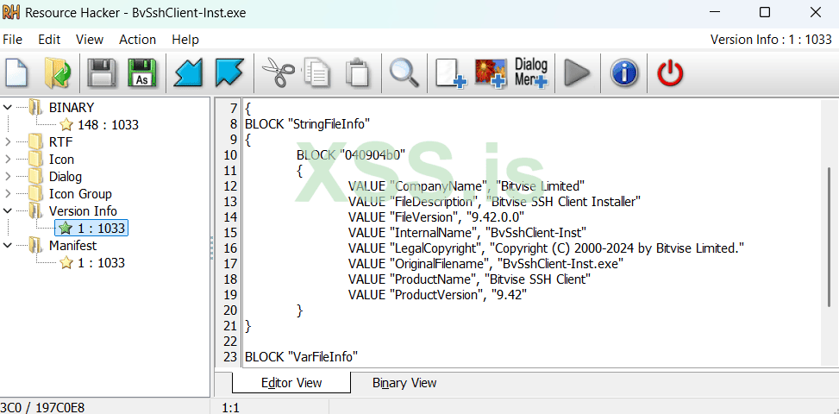This screenshot has width=839, height=414.
Task: Click the BLOCK "040904b0" line
Action: pyautogui.click(x=351, y=155)
